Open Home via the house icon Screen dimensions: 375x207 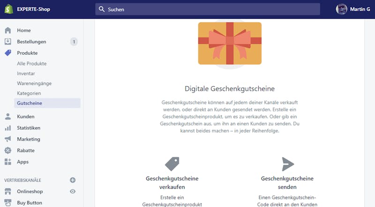click(8, 30)
